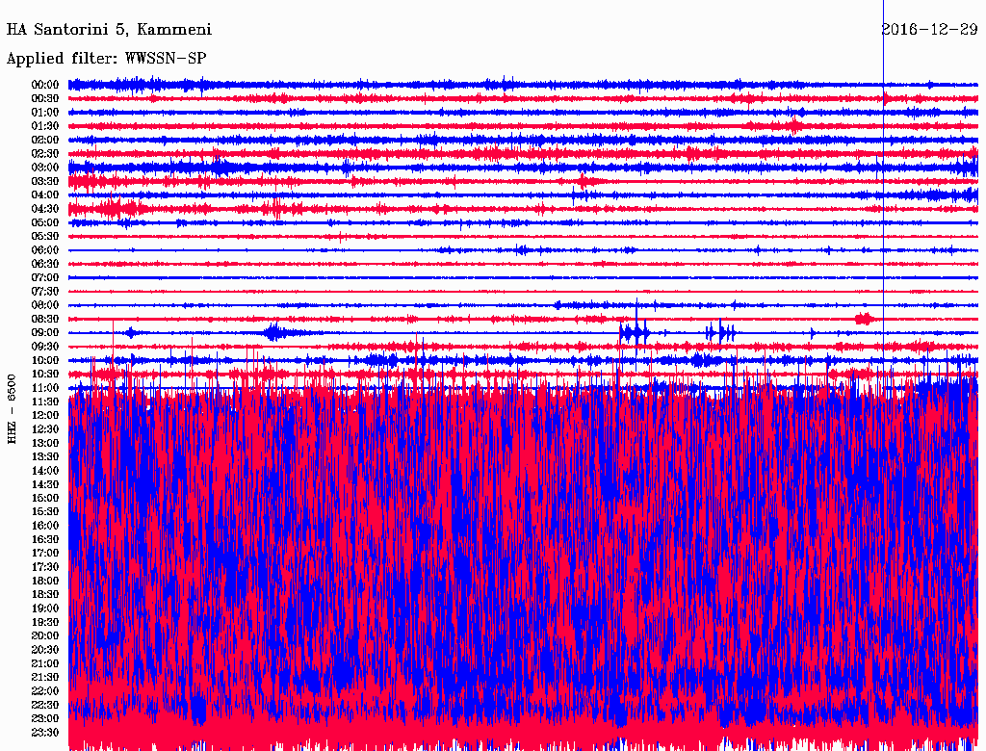Click the date label '2016-12-29'
This screenshot has height=751, width=986.
[x=929, y=29]
